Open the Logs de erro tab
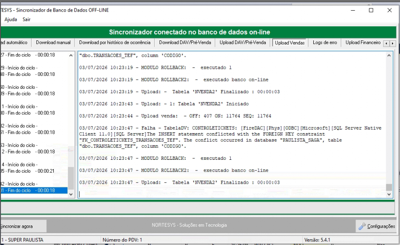This screenshot has width=400, height=245. [325, 43]
